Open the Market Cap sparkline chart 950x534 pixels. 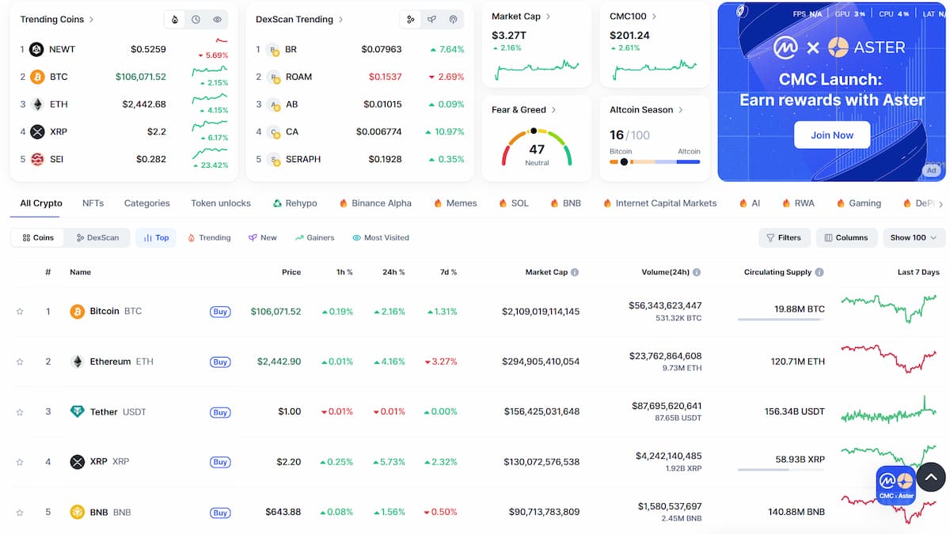click(537, 70)
